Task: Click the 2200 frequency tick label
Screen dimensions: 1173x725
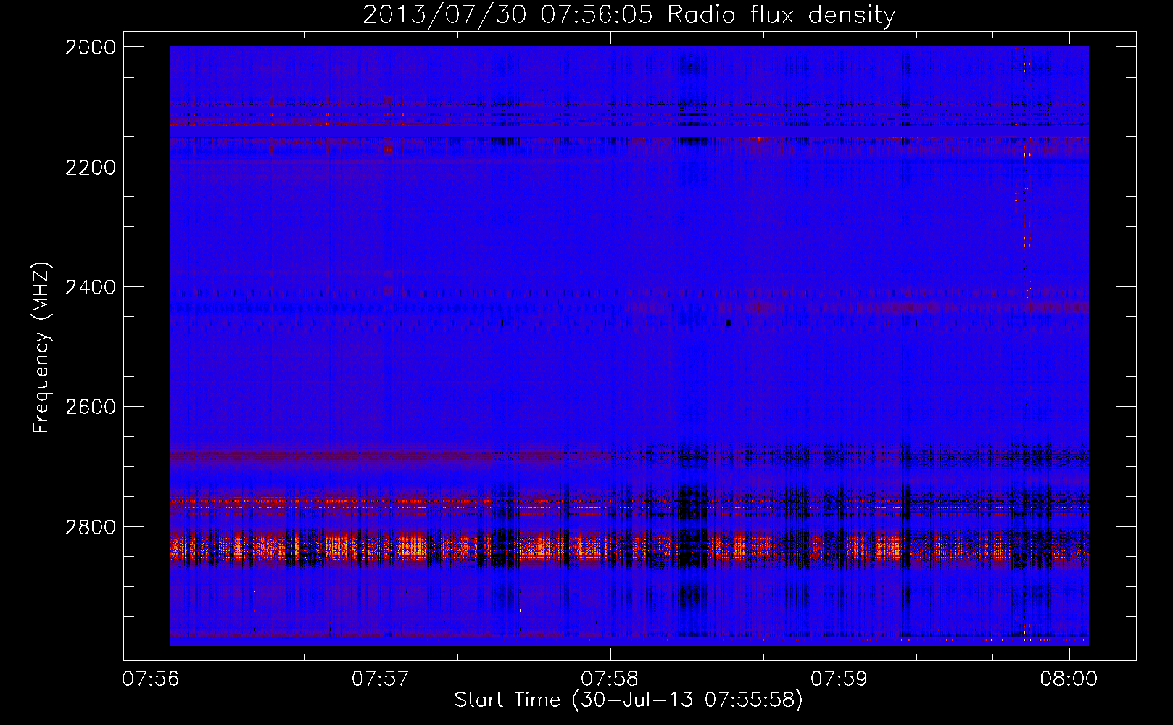Action: 91,167
